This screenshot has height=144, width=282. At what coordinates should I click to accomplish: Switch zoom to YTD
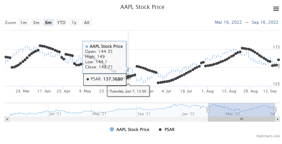tap(61, 23)
